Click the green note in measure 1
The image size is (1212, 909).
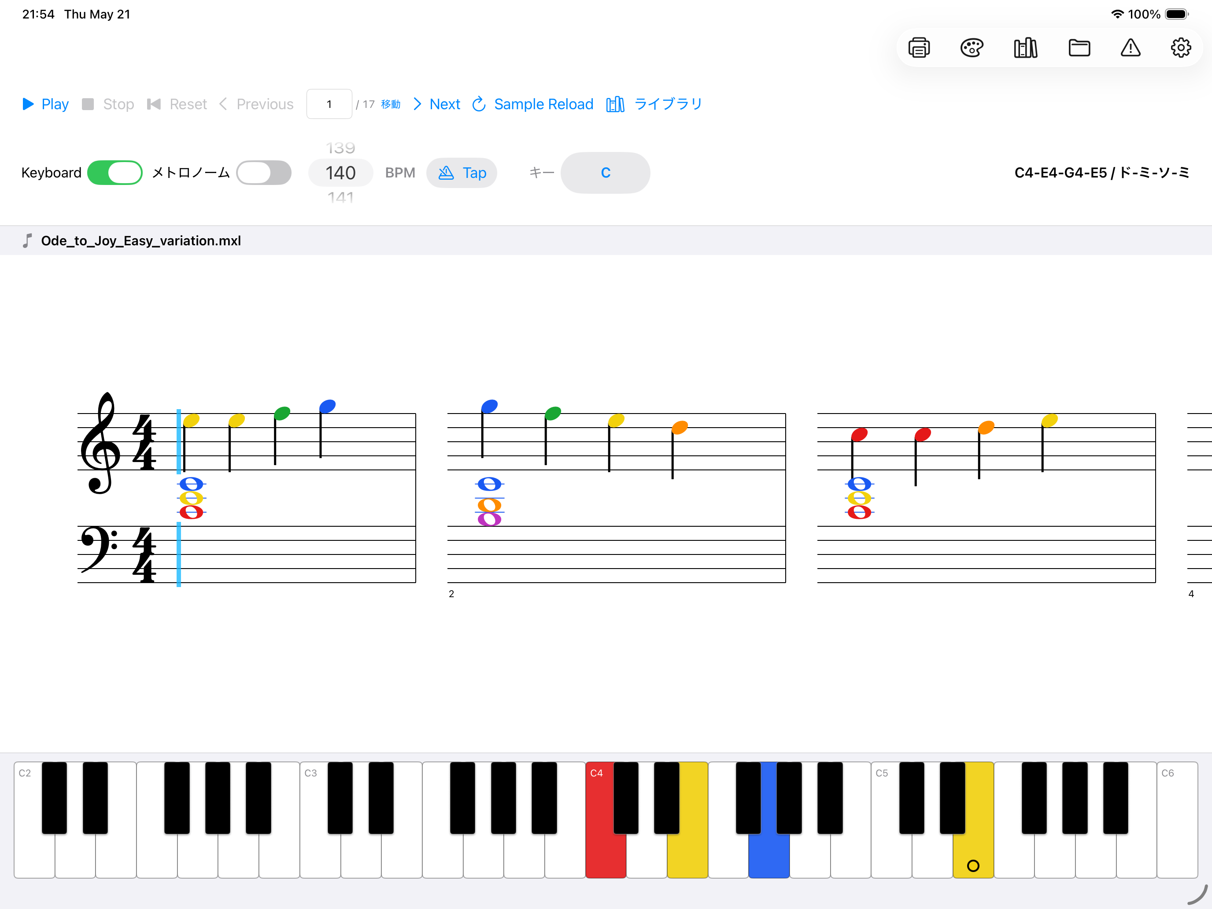(281, 414)
